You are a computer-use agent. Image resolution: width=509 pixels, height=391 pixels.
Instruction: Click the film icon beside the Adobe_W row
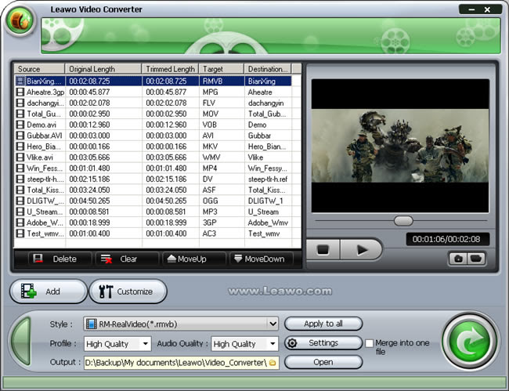pyautogui.click(x=20, y=223)
